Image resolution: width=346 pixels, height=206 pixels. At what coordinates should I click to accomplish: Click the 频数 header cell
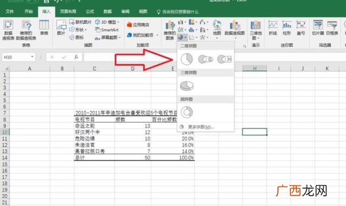pos(132,119)
